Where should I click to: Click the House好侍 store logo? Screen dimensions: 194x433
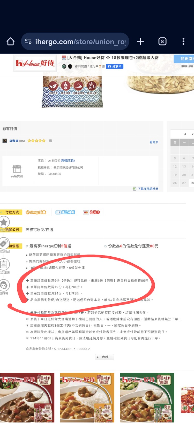[35, 63]
